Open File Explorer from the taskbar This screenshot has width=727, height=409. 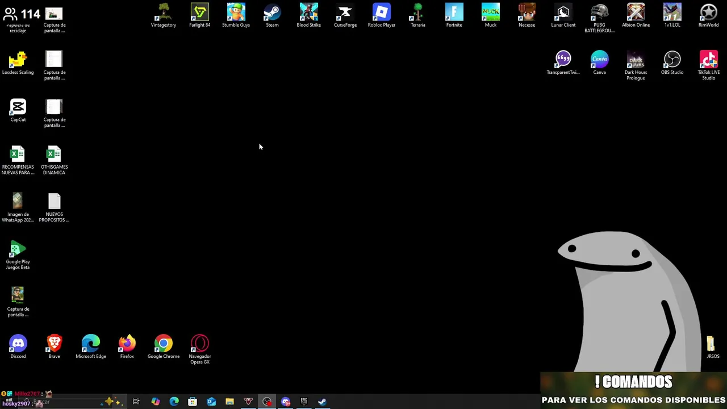[229, 402]
